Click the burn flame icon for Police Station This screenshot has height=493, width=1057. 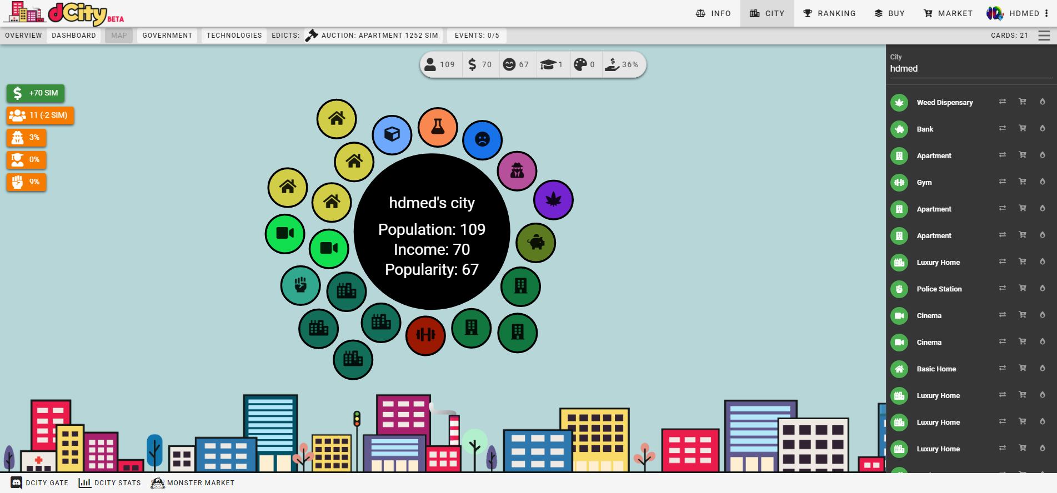click(1043, 288)
